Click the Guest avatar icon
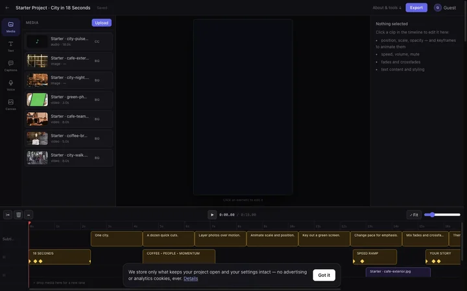Image resolution: width=467 pixels, height=291 pixels. [438, 8]
